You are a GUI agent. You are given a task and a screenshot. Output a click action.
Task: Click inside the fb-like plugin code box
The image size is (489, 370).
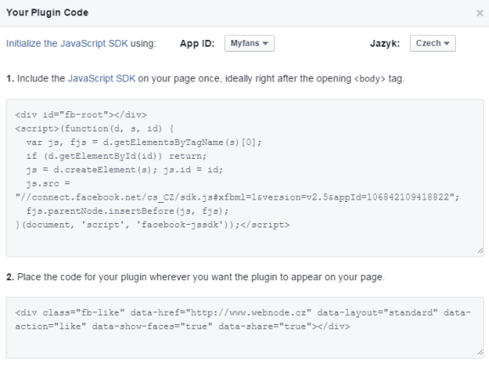click(244, 328)
